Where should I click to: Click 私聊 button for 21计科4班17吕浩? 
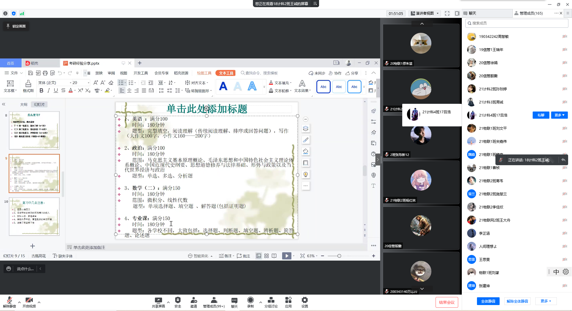click(x=541, y=115)
